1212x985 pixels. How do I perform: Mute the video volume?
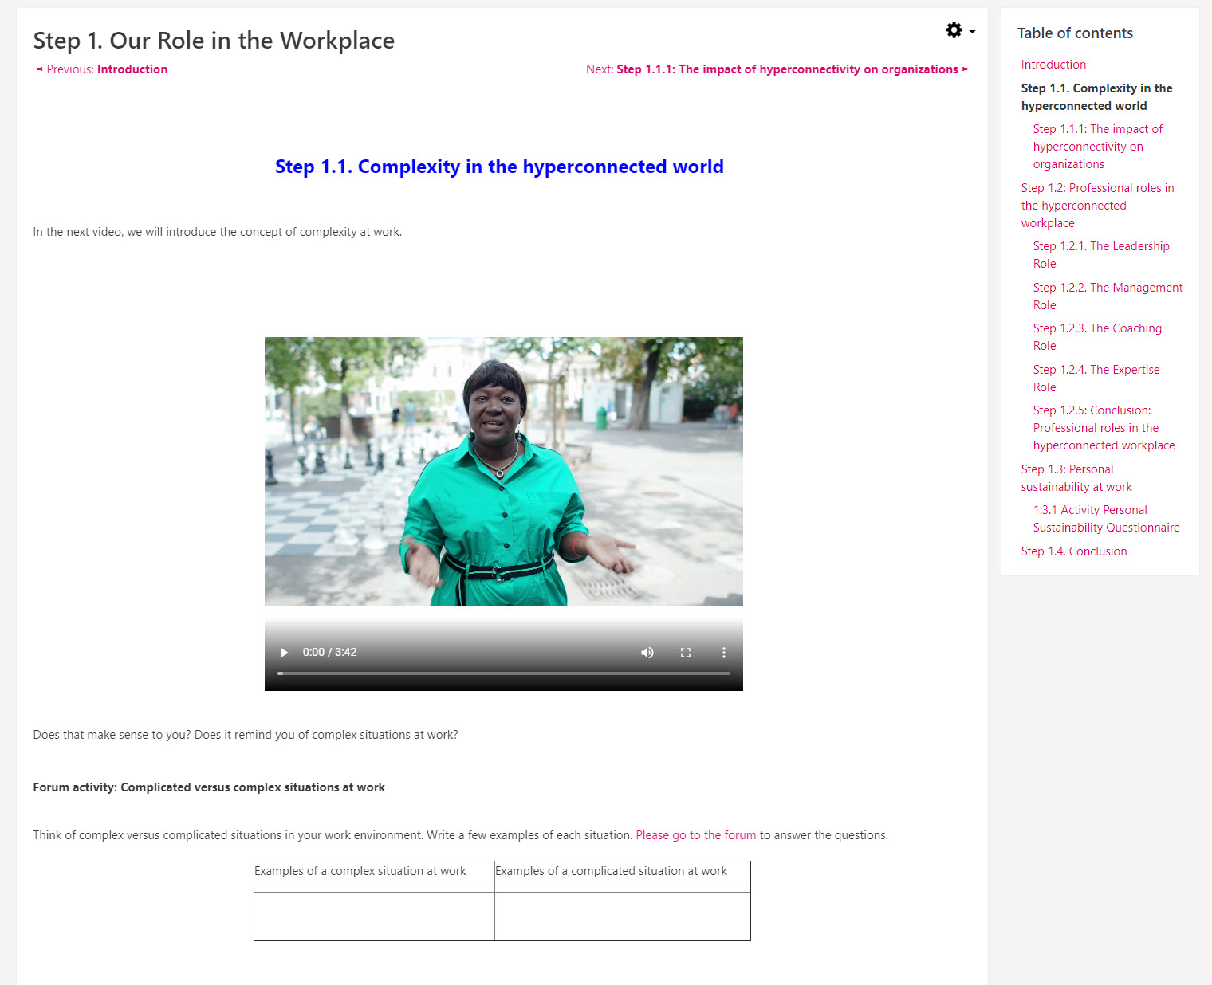[x=647, y=653]
